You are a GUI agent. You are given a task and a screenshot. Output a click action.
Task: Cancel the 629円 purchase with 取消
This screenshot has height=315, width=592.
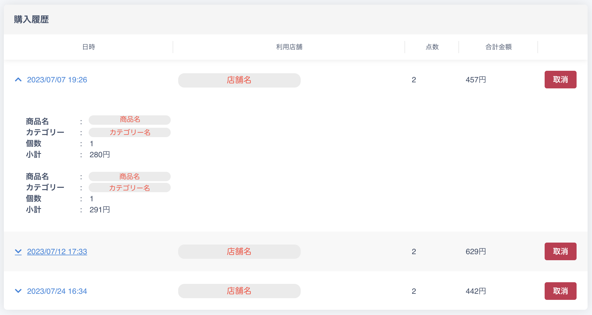pos(560,251)
